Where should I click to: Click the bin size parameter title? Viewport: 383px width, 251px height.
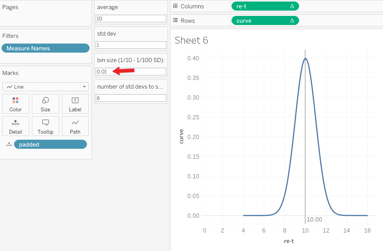[130, 60]
